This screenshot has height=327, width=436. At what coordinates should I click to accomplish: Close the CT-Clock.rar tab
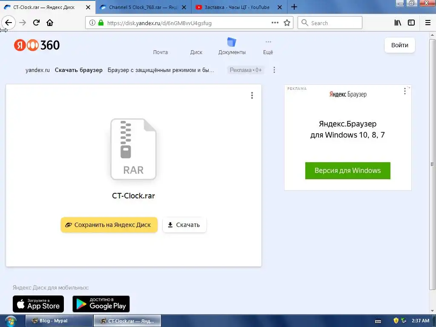[88, 7]
